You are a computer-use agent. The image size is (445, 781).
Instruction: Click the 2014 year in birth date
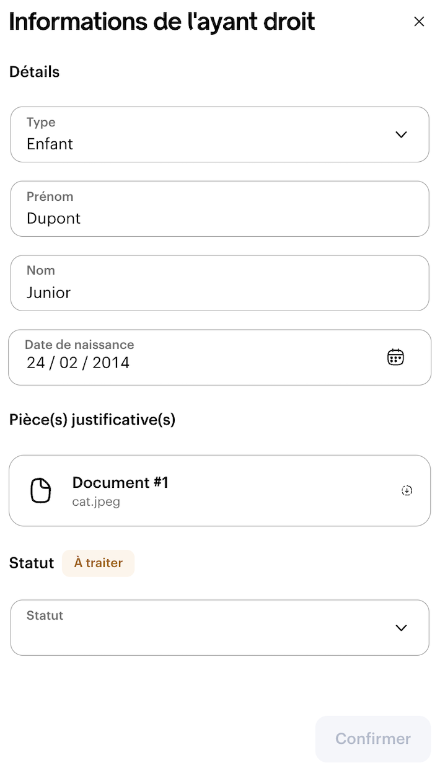111,363
